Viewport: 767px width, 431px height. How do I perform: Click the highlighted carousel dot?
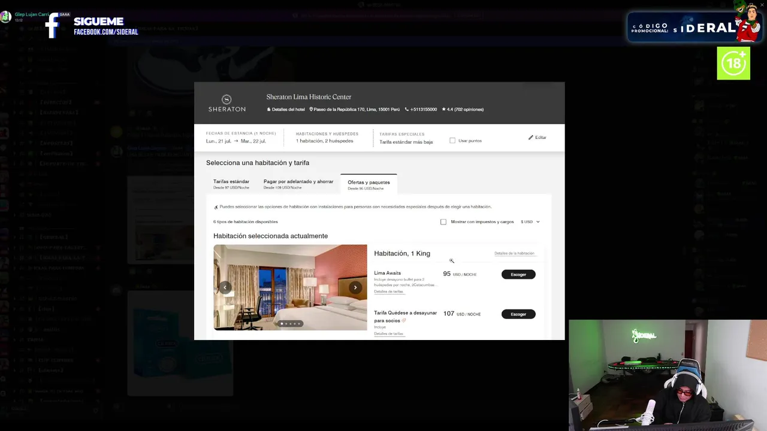tap(282, 324)
